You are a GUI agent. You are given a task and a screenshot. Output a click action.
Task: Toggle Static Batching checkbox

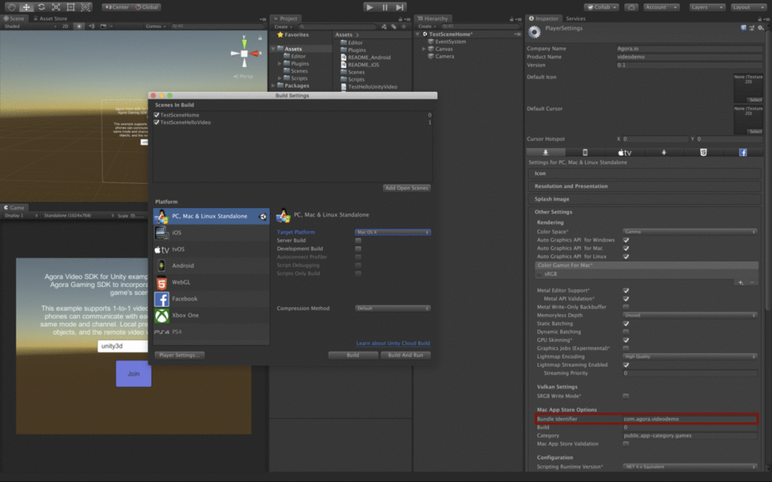[626, 324]
